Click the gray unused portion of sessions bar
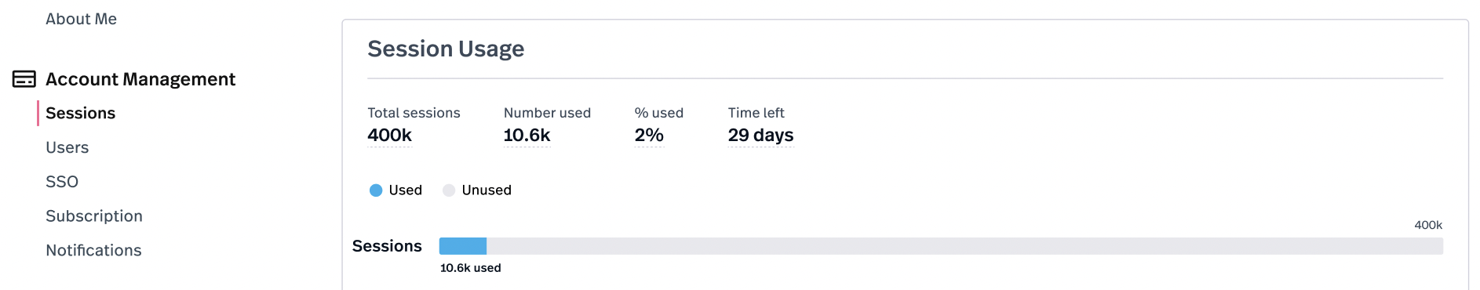The height and width of the screenshot is (290, 1480). pos(964,246)
